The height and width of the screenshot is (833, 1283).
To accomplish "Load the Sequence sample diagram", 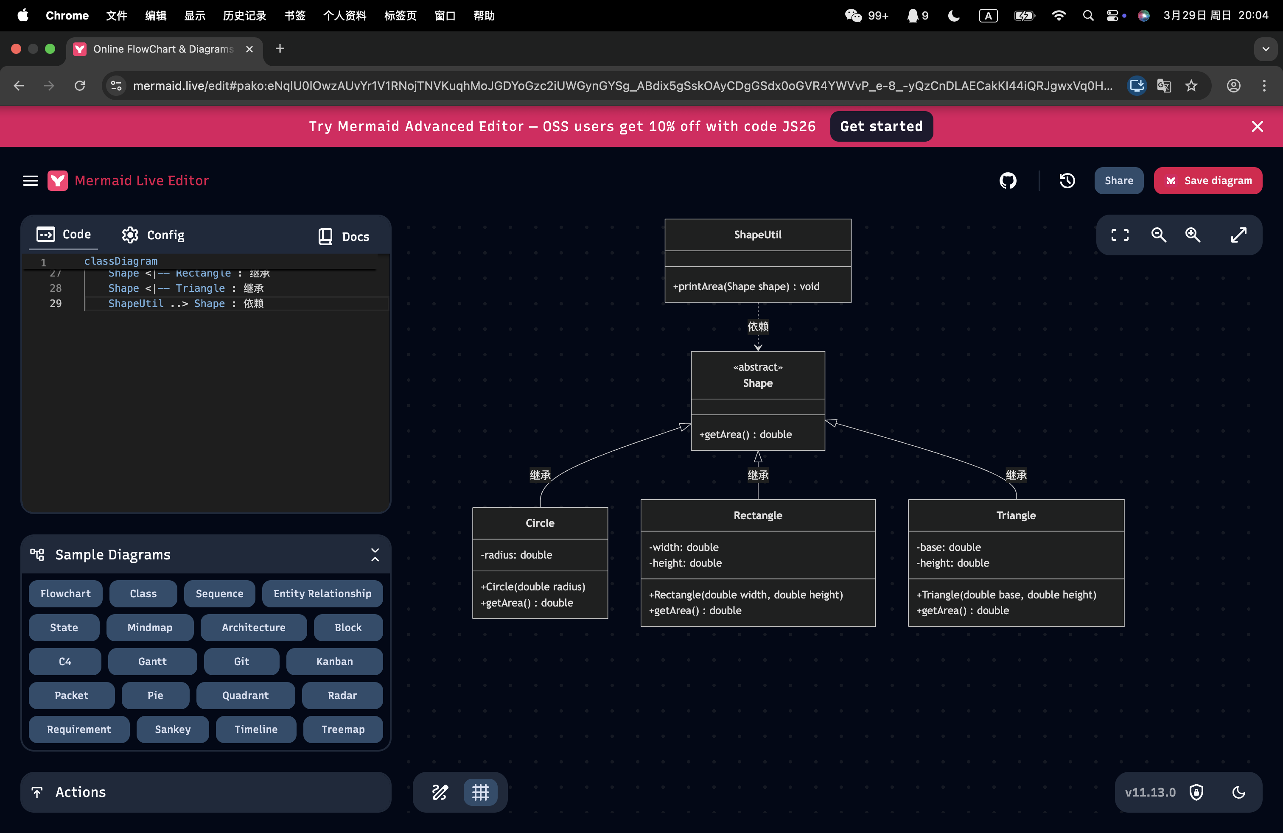I will 219,593.
